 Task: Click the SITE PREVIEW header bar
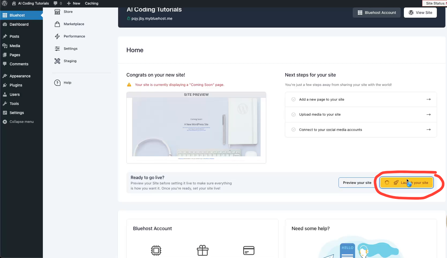coord(196,95)
